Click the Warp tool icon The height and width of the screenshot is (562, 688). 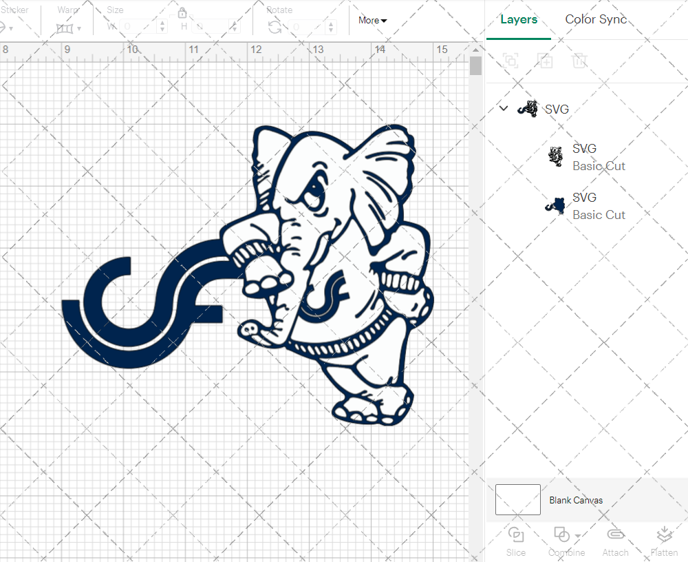(x=66, y=28)
